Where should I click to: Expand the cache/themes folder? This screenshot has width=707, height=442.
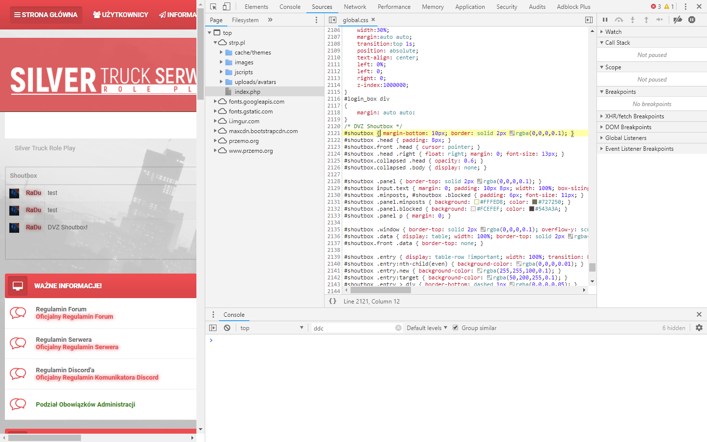[221, 53]
